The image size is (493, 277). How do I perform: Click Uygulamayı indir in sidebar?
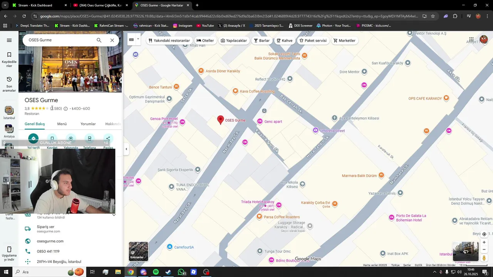point(9,254)
